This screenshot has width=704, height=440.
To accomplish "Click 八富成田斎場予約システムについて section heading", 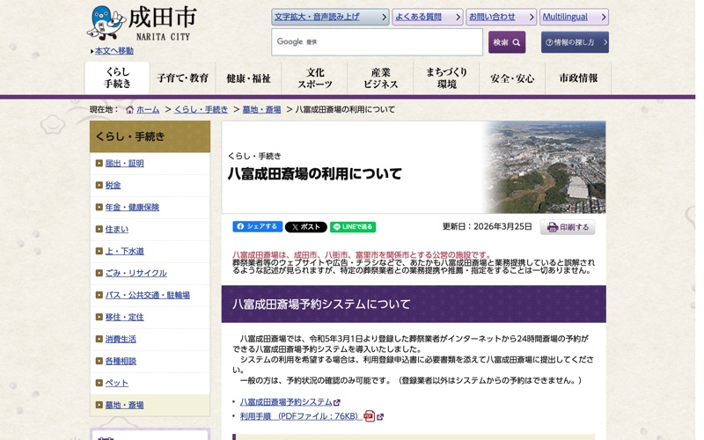I will point(414,304).
